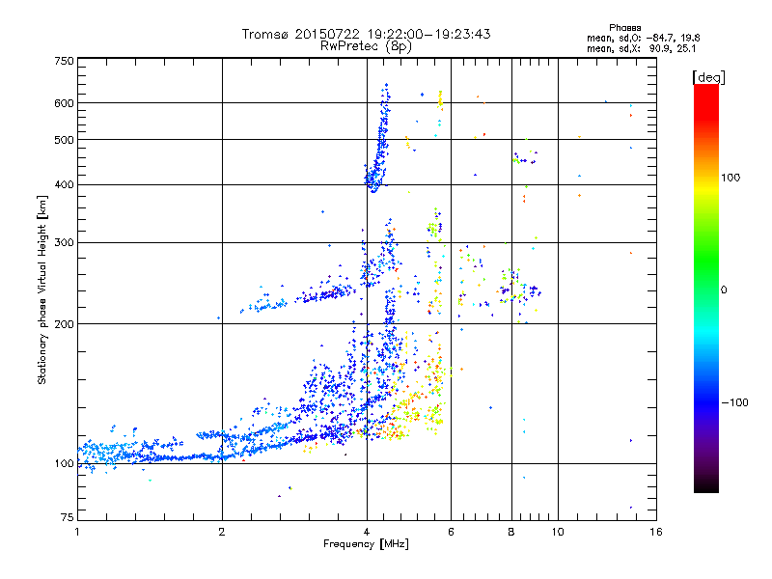Click the phase colorbar gradient
This screenshot has width=772, height=579.
706,288
